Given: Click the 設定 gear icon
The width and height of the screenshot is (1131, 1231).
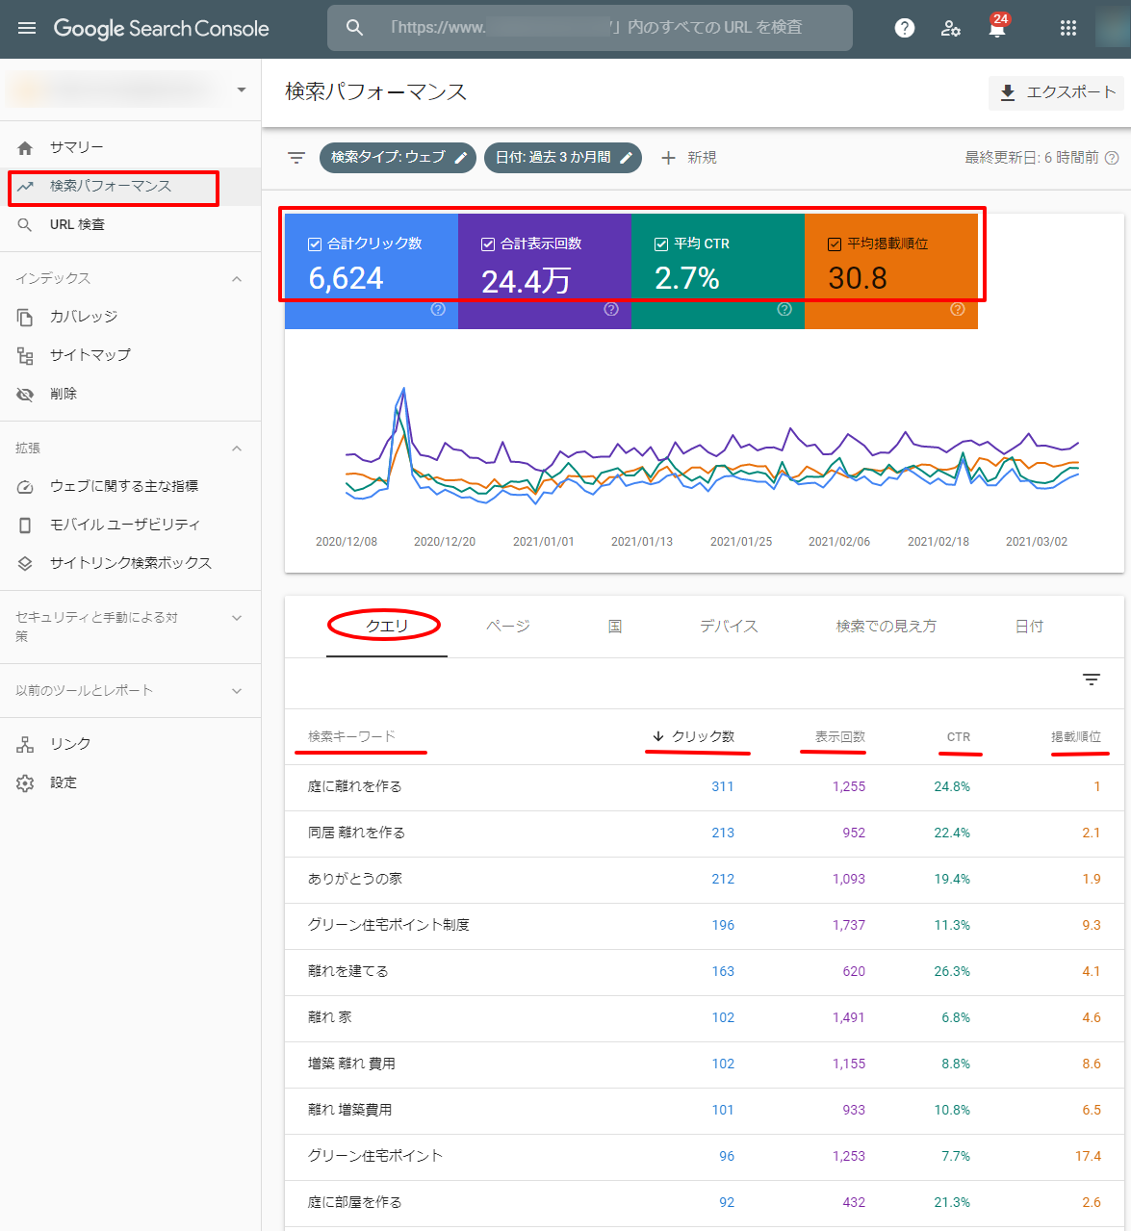Looking at the screenshot, I should (x=25, y=782).
